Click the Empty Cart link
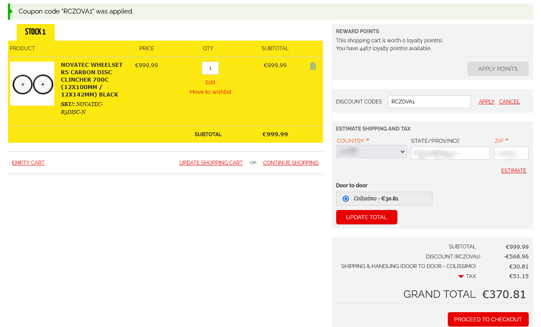541x327 pixels. (28, 163)
